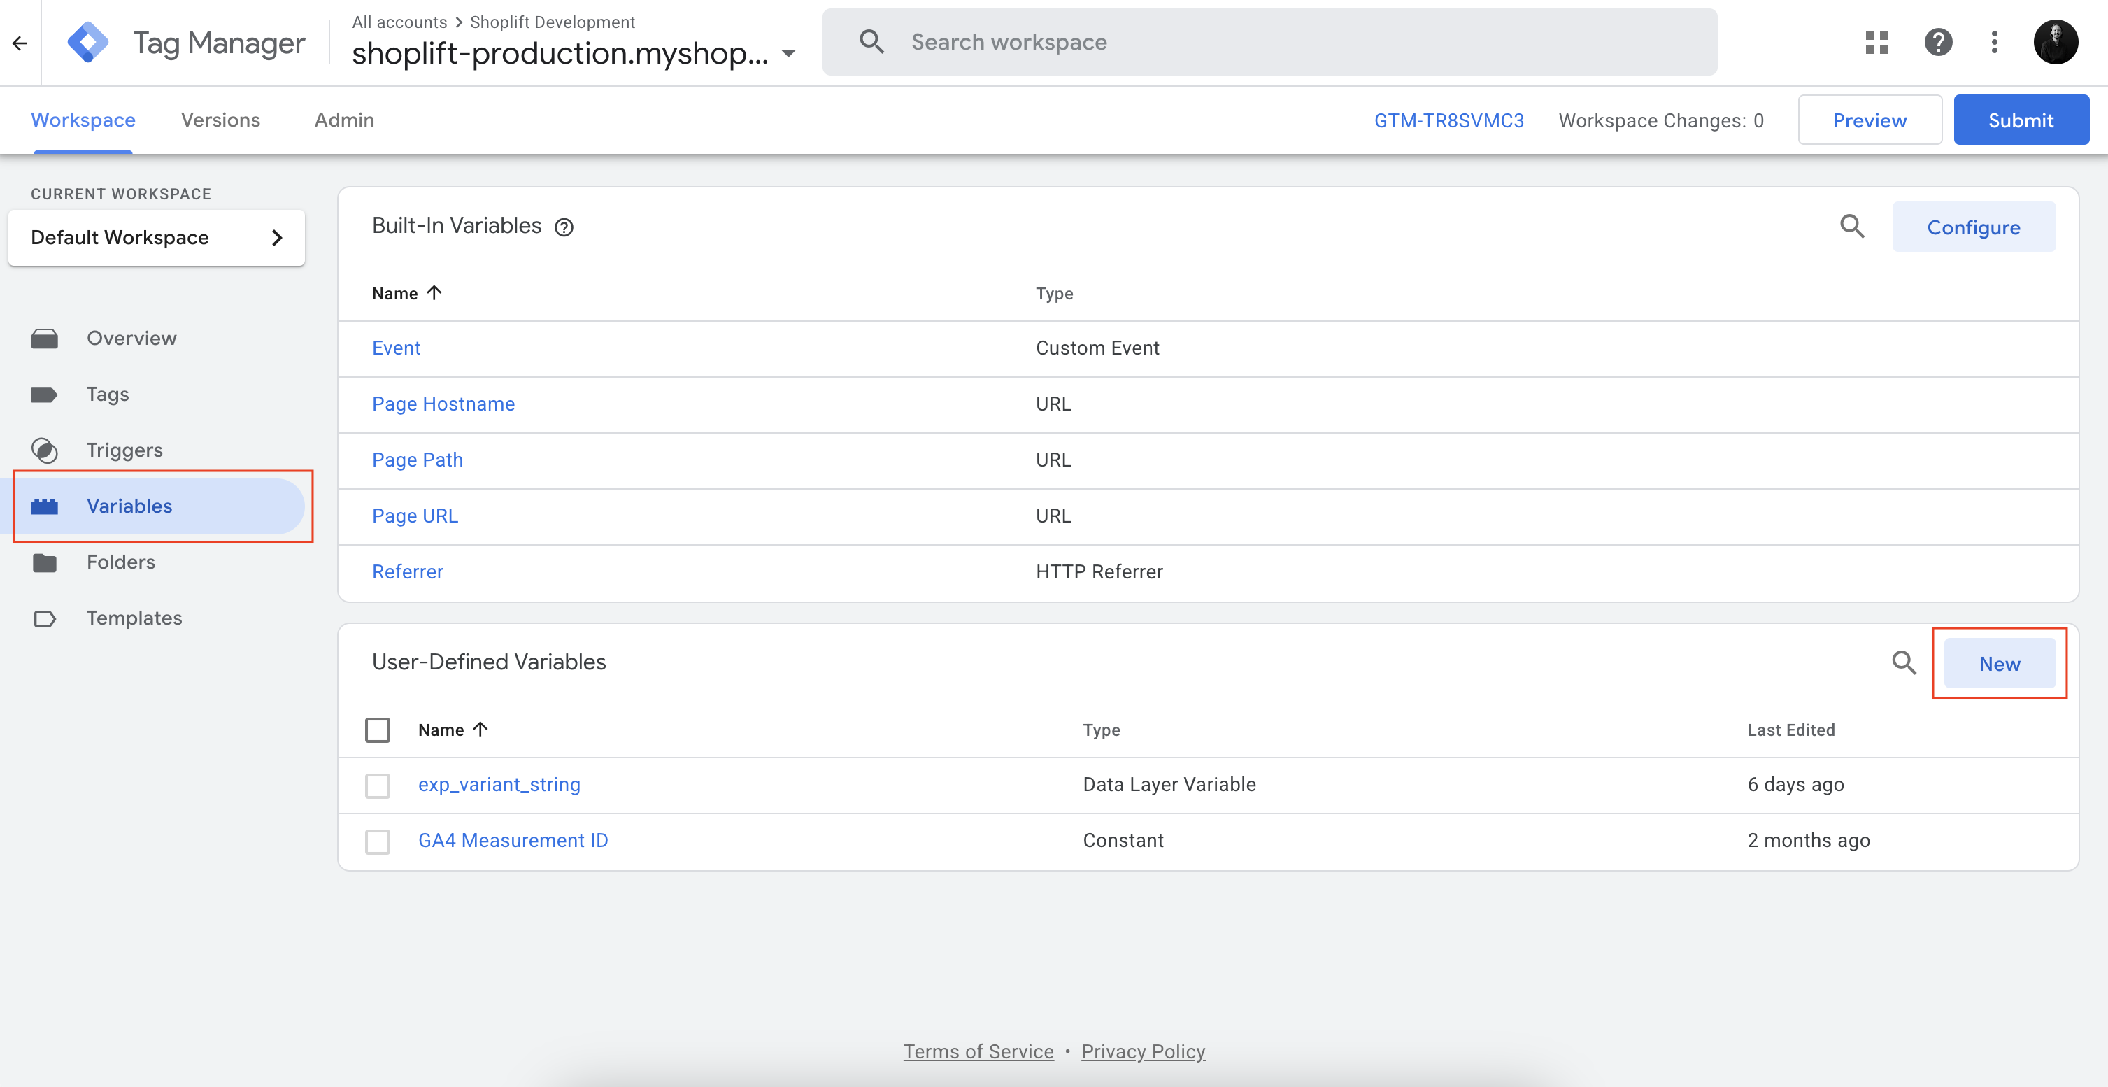Open the Triggers sidebar item

click(124, 450)
